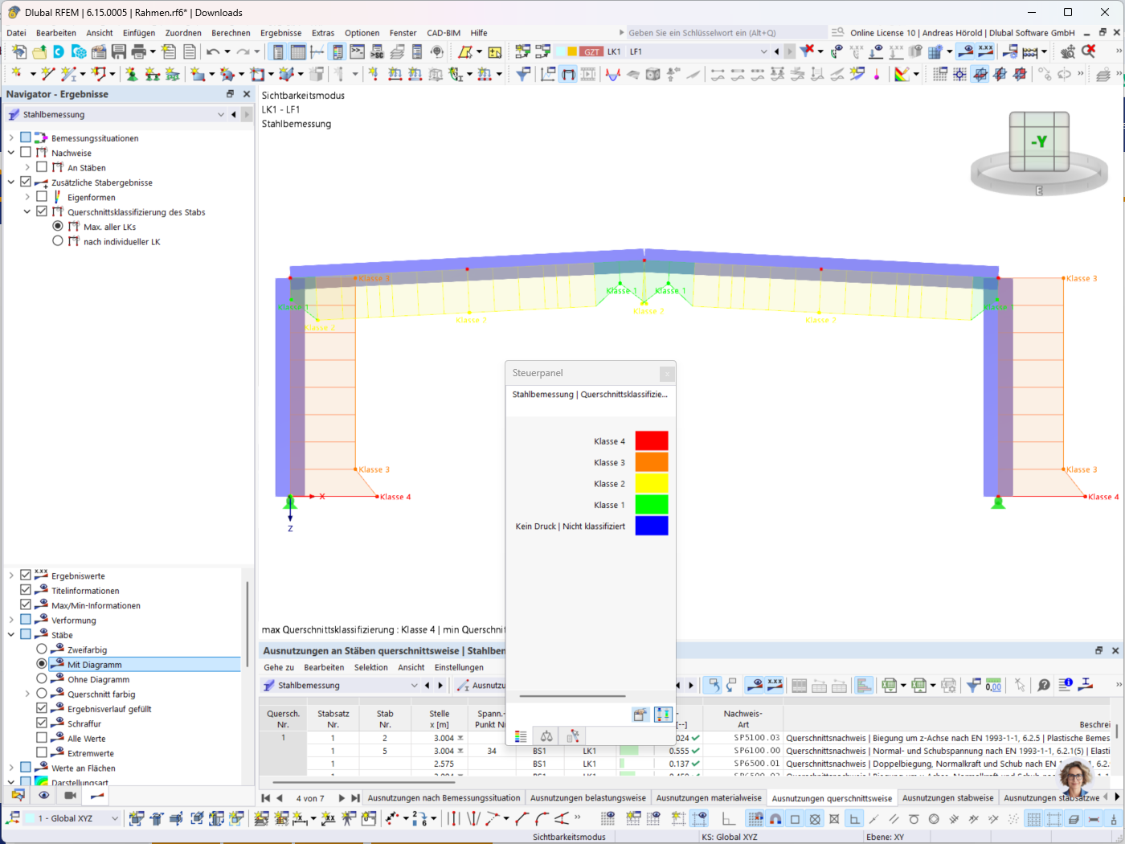Click the Print icon in the toolbar
Screen dimensions: 1125x844
tap(138, 51)
